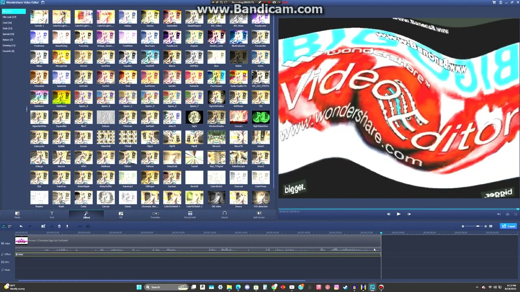Click the trash delete icon
Image resolution: width=520 pixels, height=292 pixels.
(59, 226)
